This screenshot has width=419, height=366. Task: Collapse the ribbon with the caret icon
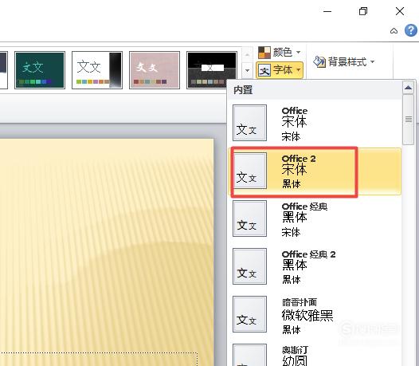tap(394, 31)
